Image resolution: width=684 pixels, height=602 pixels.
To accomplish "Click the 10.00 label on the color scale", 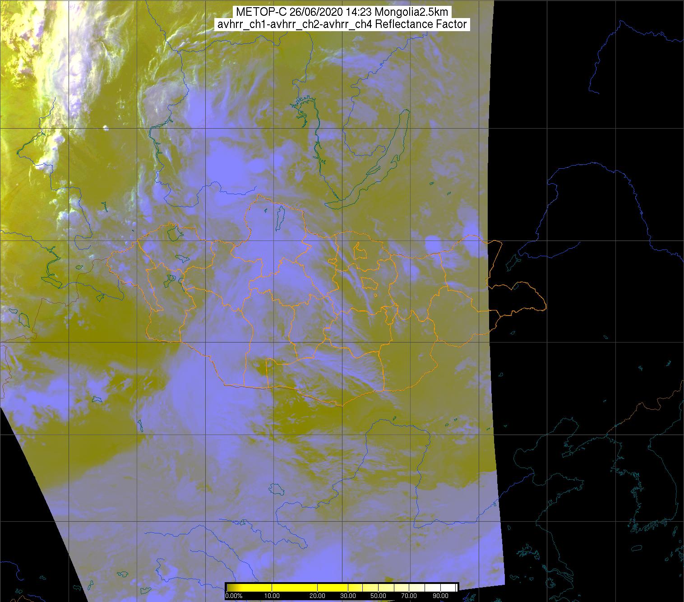I will [x=272, y=596].
